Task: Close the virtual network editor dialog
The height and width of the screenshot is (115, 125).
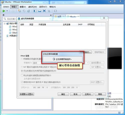Action: point(104,18)
